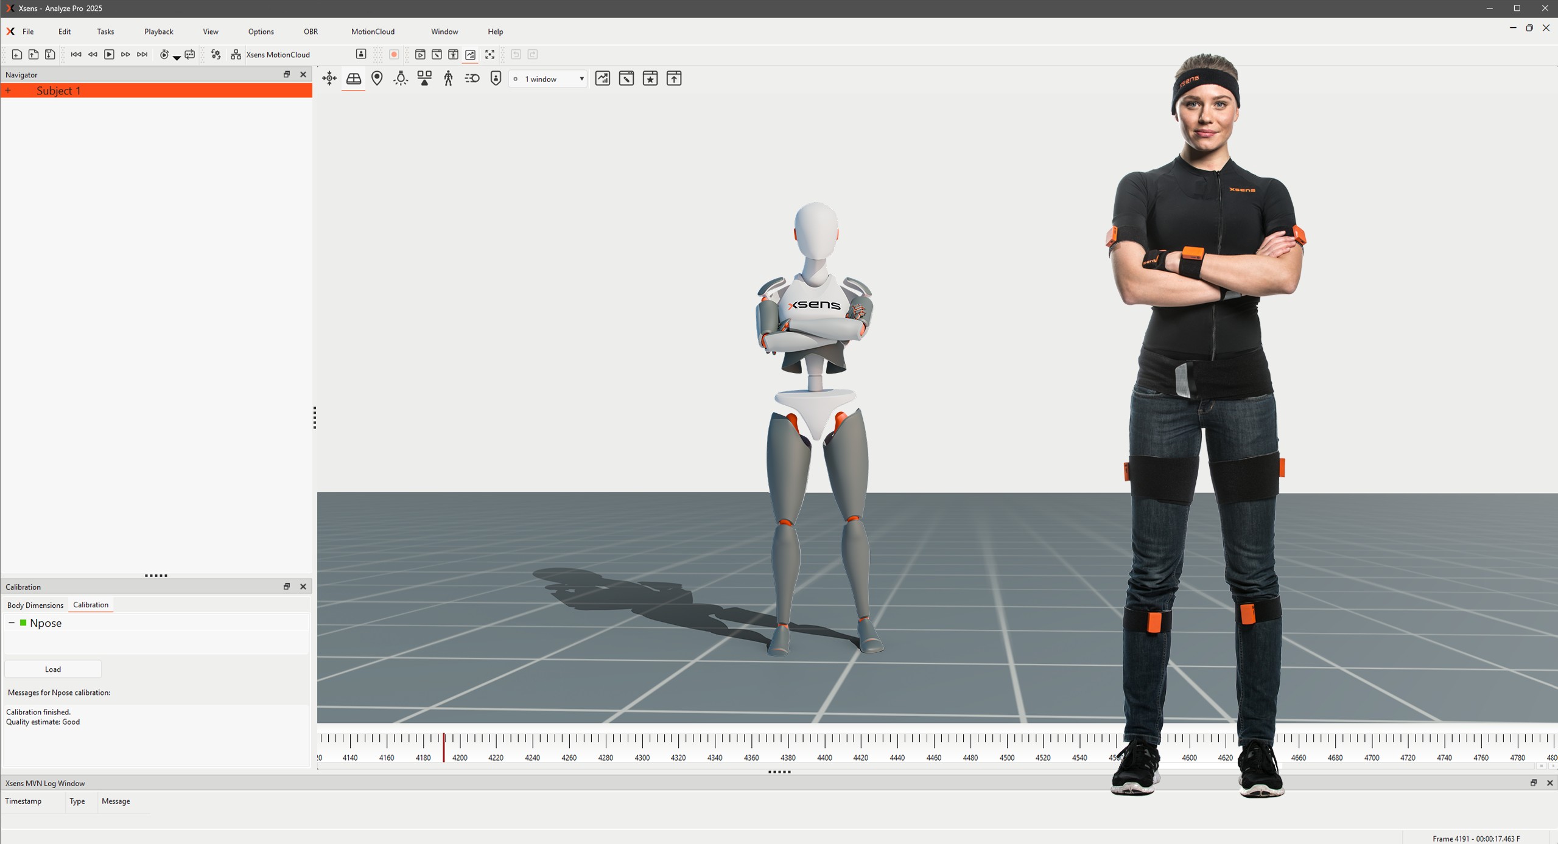Step back with the rewind button

[x=93, y=55]
